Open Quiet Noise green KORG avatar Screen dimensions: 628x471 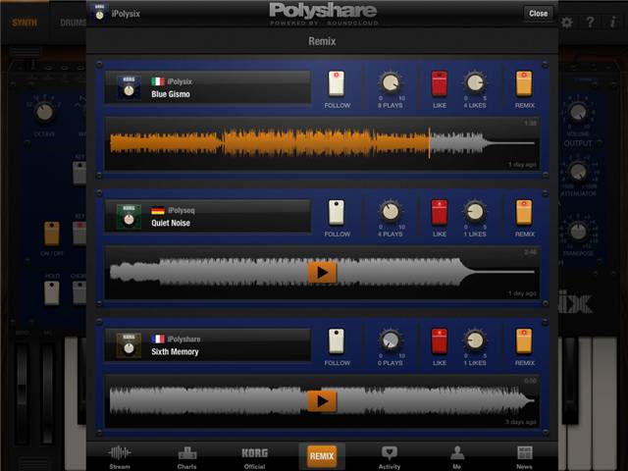point(129,216)
